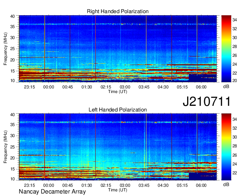
Task: Click the 30 dB value on Left Handed color bar
Action: 235,137
